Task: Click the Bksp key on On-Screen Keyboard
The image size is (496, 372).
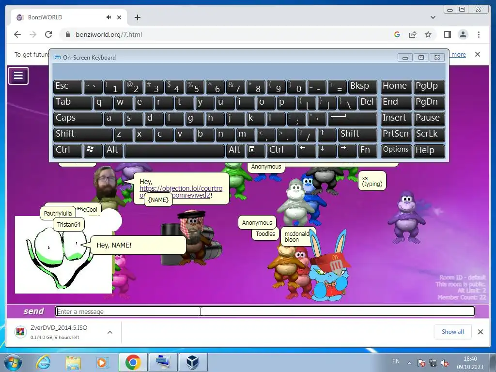Action: pos(362,87)
